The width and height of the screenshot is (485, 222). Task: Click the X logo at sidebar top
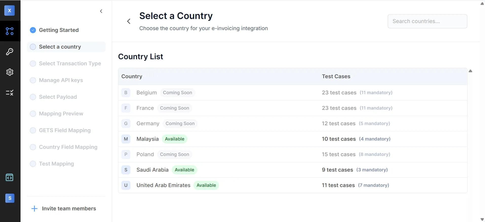tap(10, 10)
